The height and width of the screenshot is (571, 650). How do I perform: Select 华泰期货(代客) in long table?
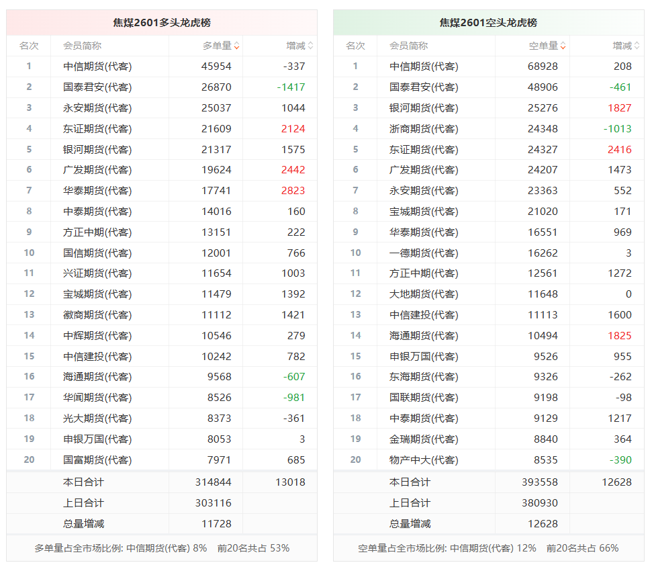click(97, 190)
